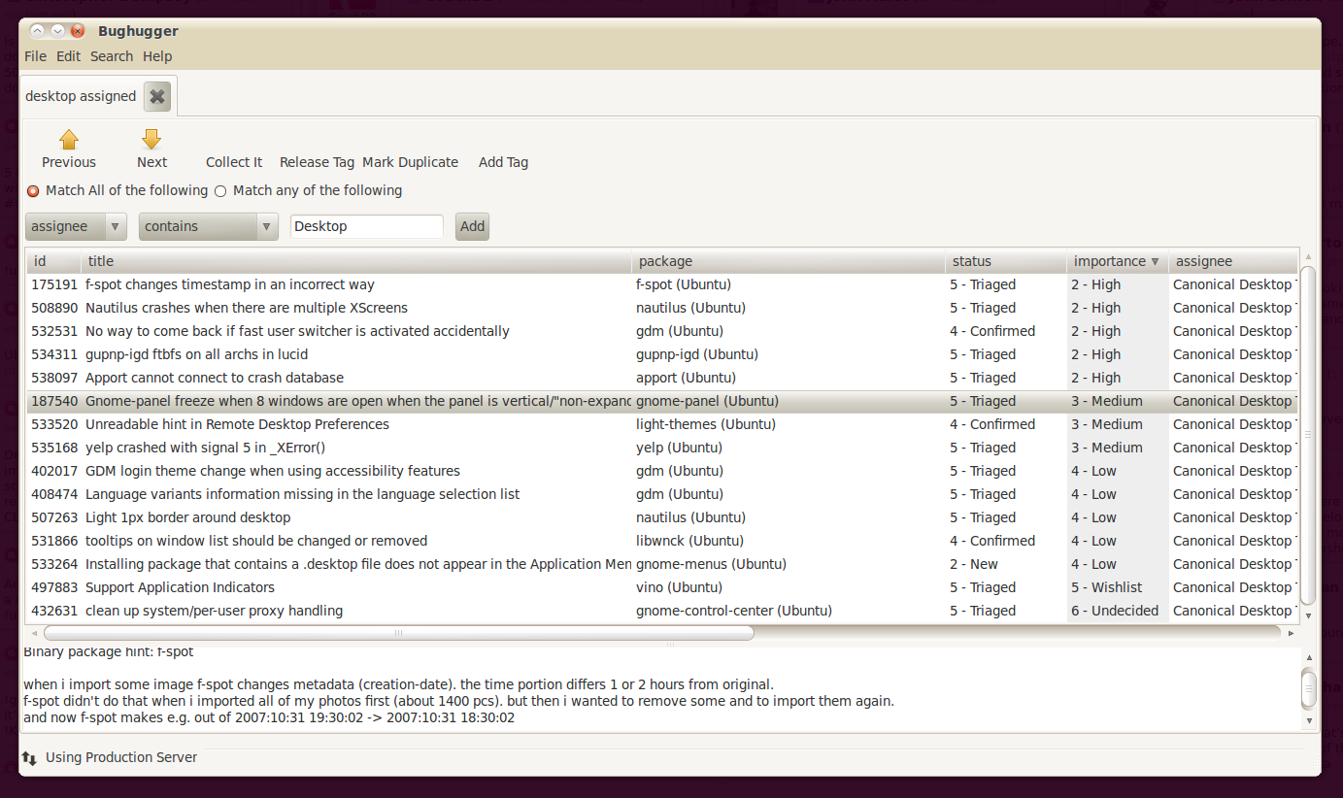Close the 'desktop assigned' tab with its X icon
Viewport: 1343px width, 798px height.
click(x=157, y=96)
